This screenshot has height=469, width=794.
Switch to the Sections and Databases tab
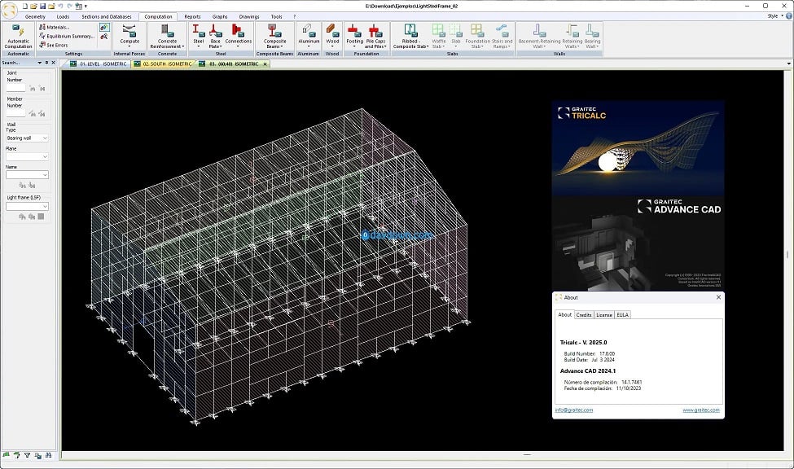(x=107, y=17)
